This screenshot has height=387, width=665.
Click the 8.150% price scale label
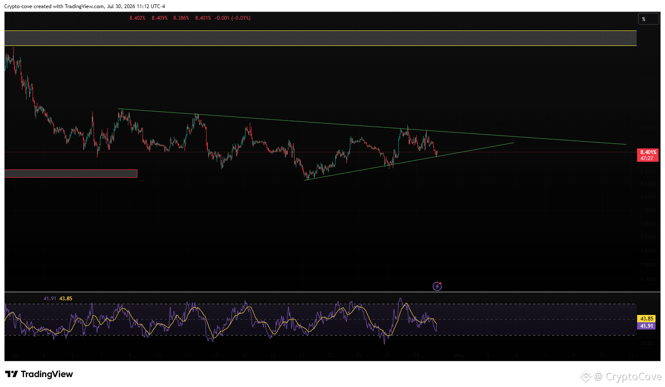coord(648,184)
